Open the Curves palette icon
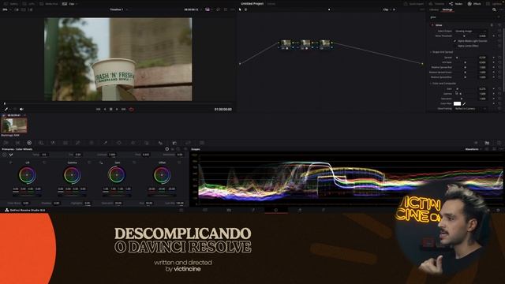 (x=77, y=143)
